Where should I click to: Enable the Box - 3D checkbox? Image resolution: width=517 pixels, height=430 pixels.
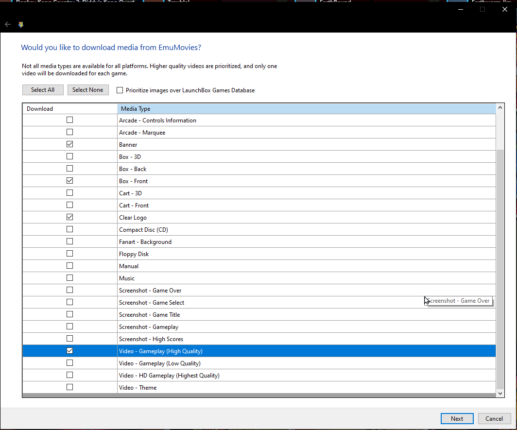click(69, 156)
